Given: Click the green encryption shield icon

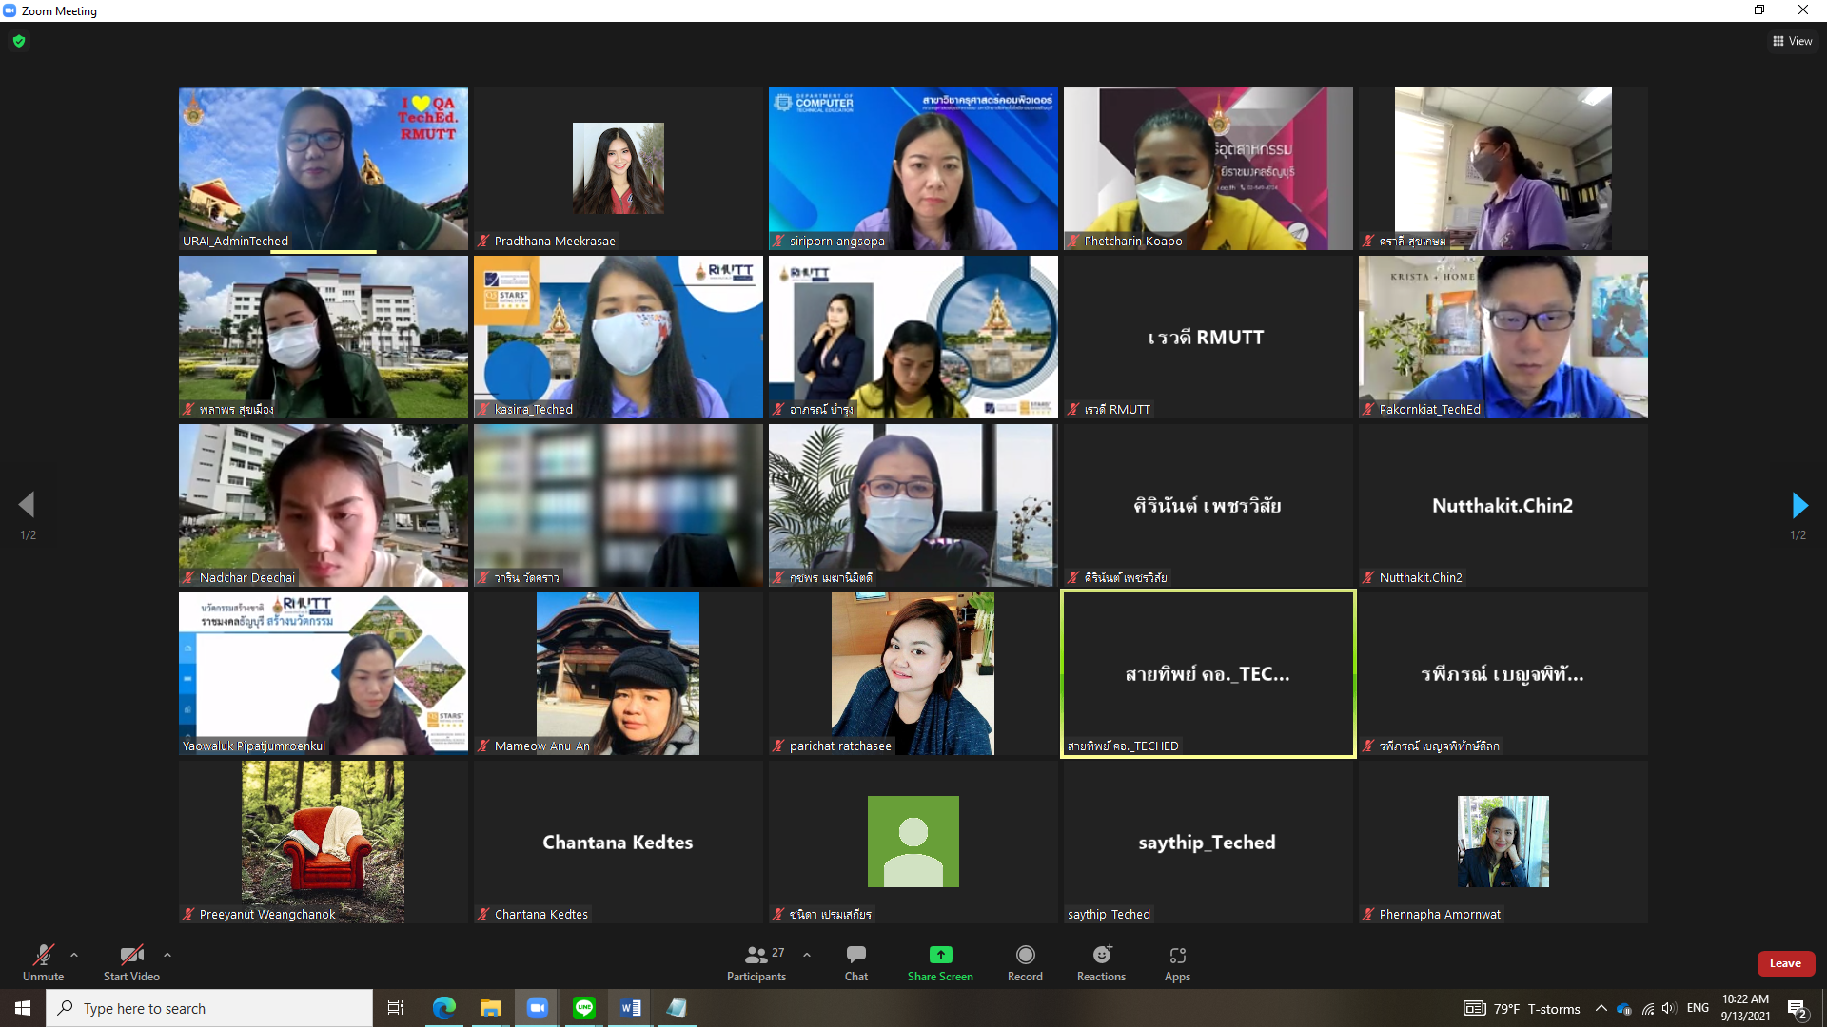Looking at the screenshot, I should tap(19, 41).
